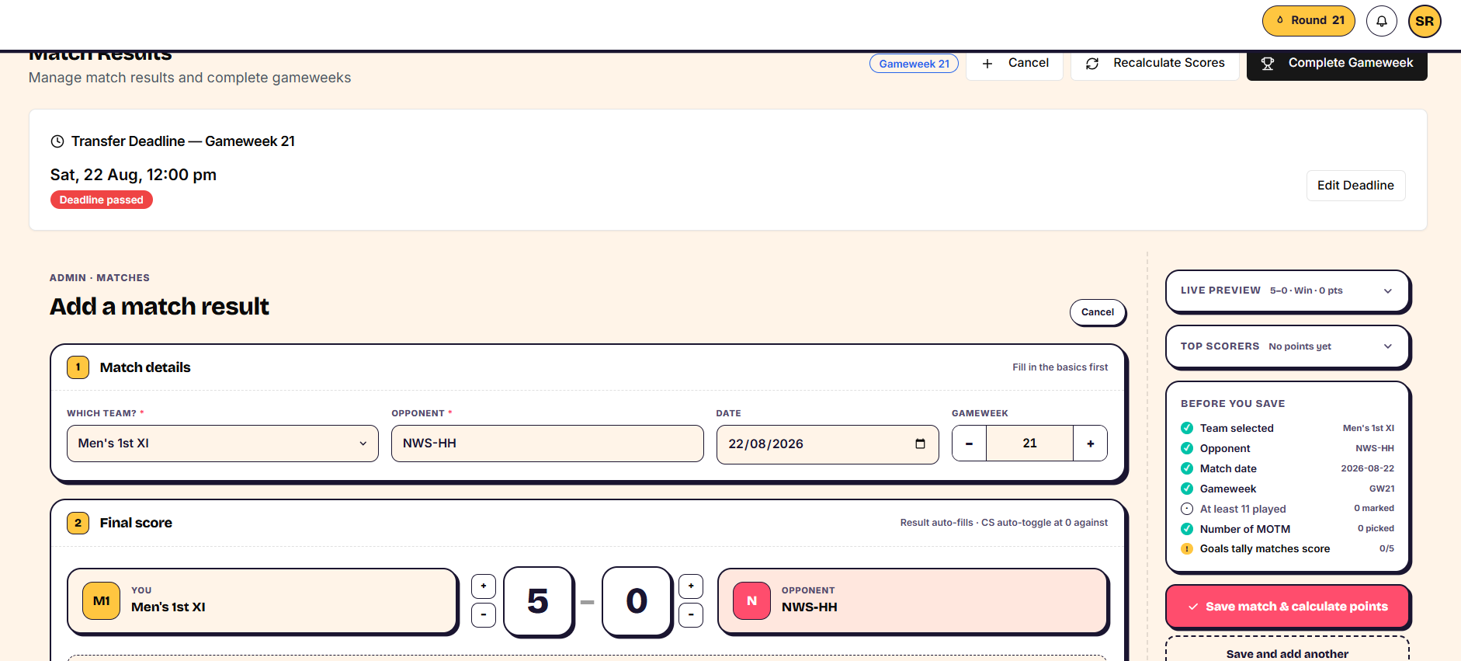Open the Which Team dropdown

[223, 444]
